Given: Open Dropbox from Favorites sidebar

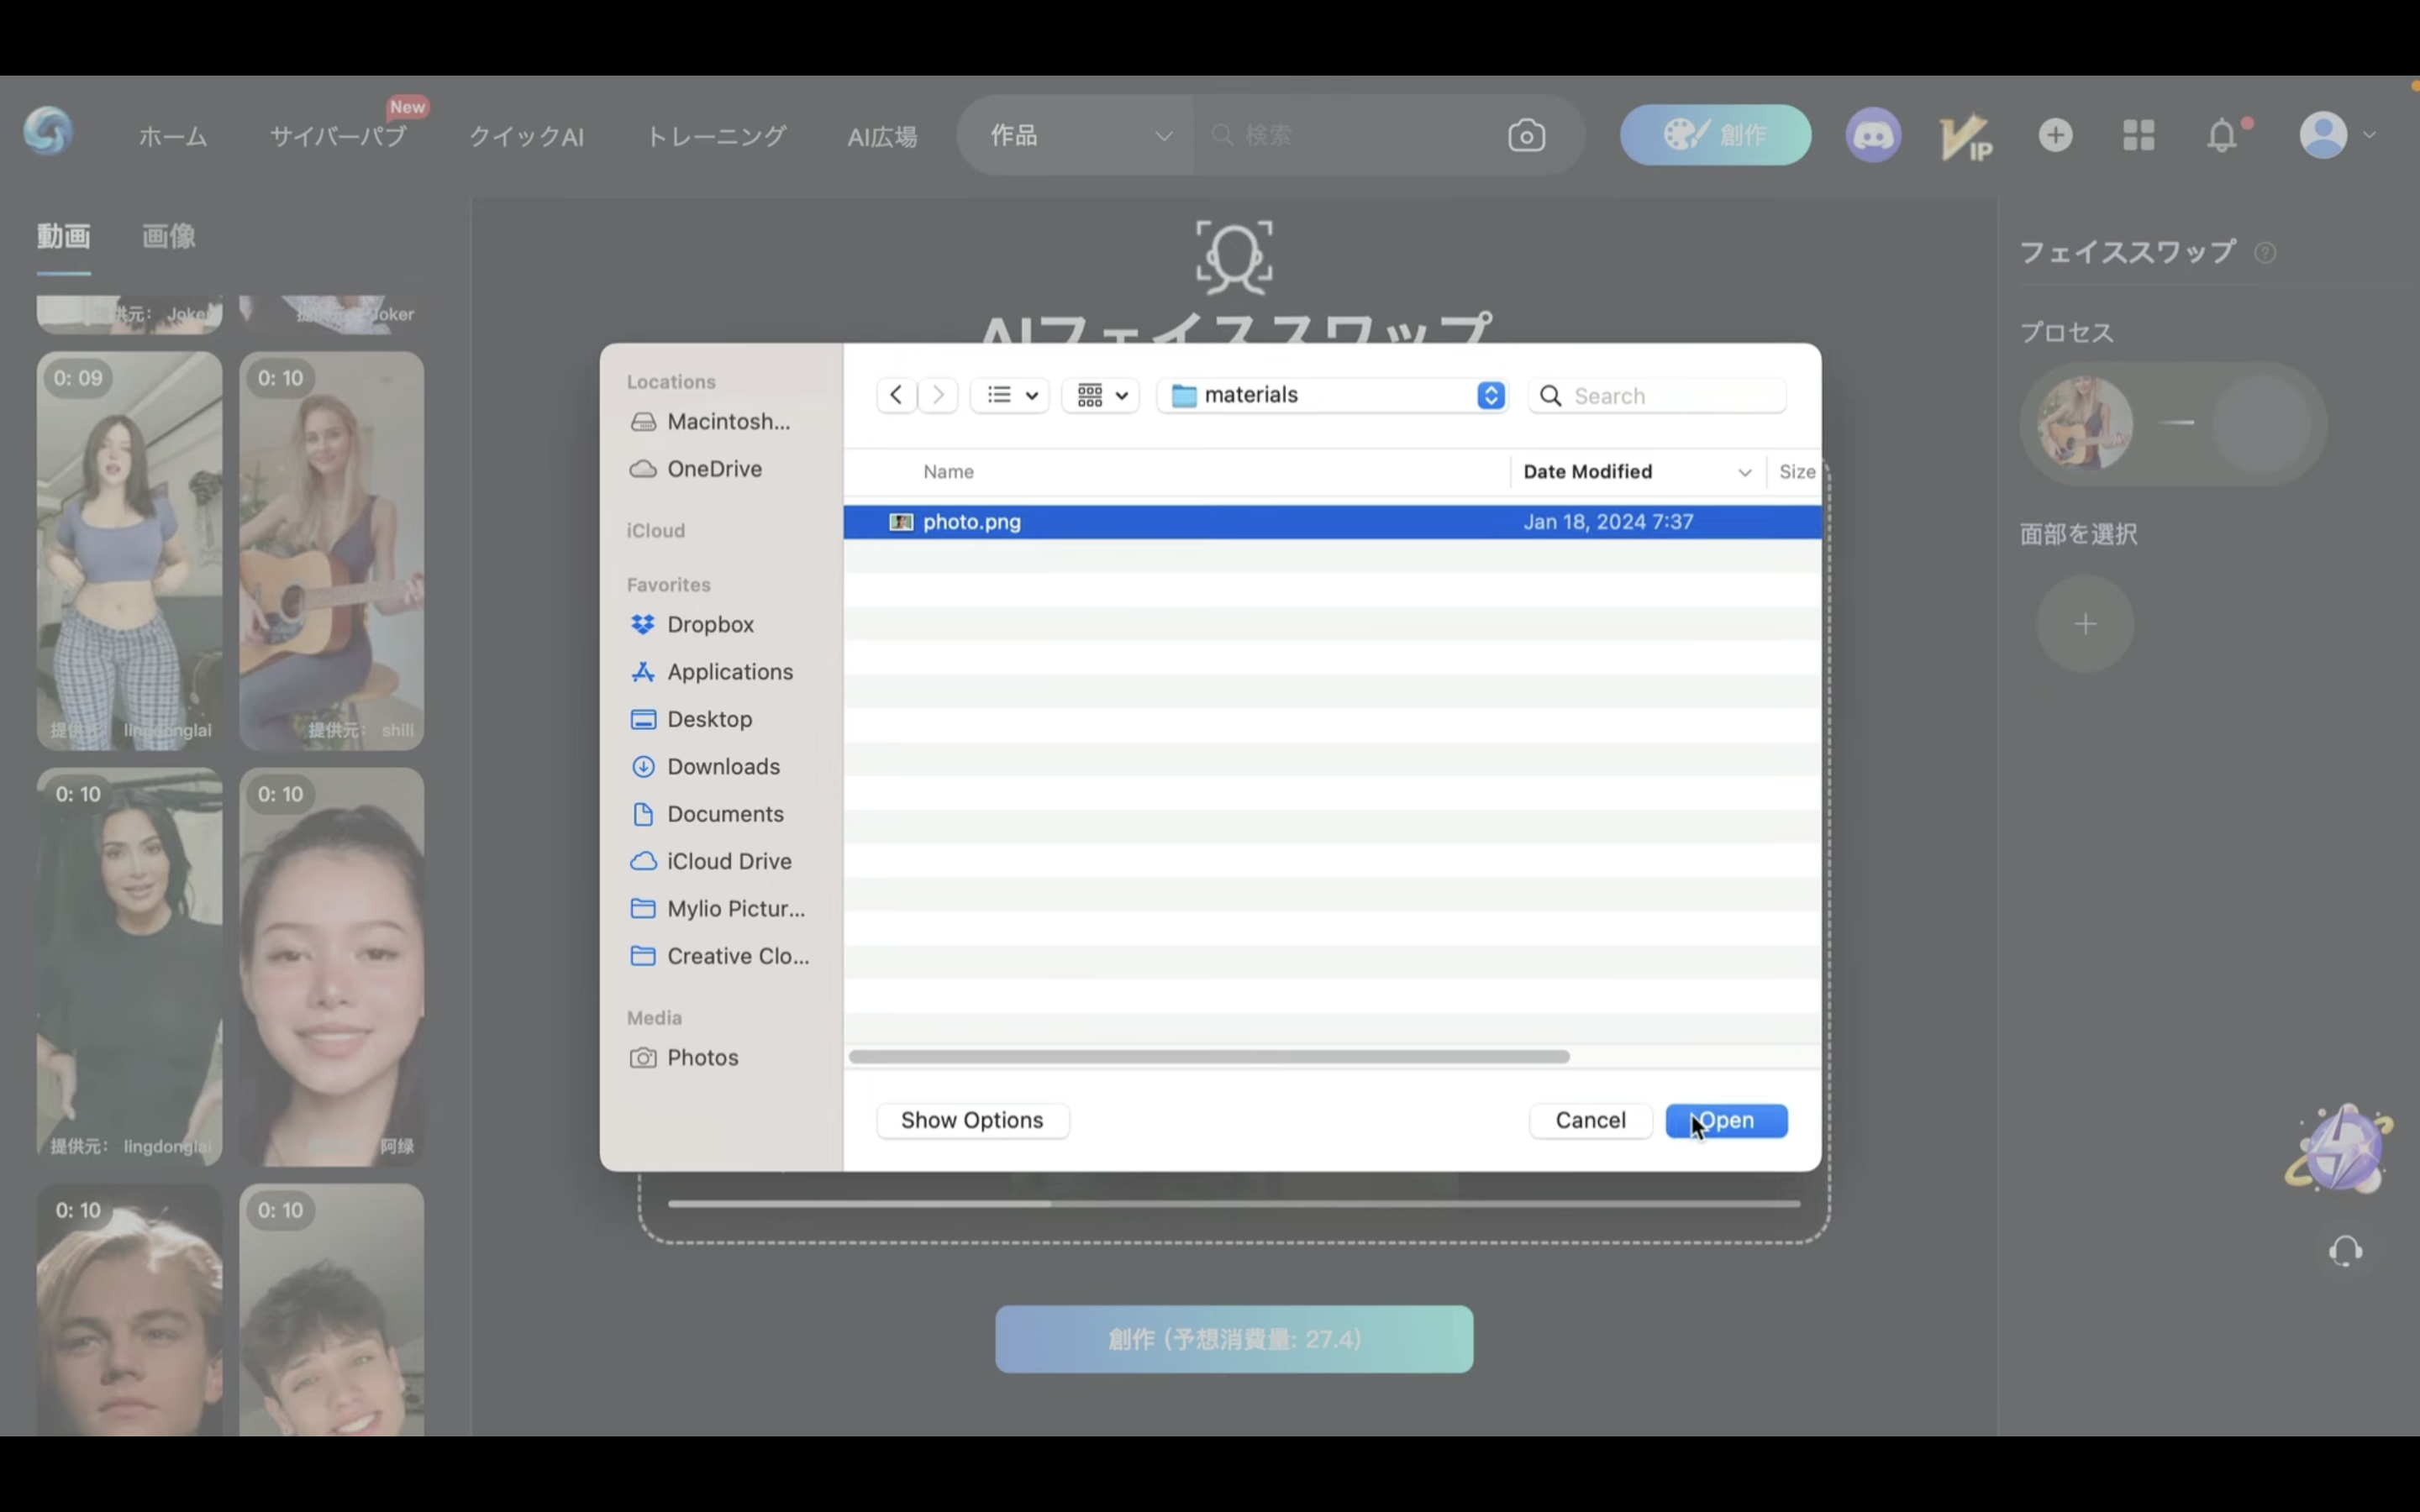Looking at the screenshot, I should (x=693, y=625).
